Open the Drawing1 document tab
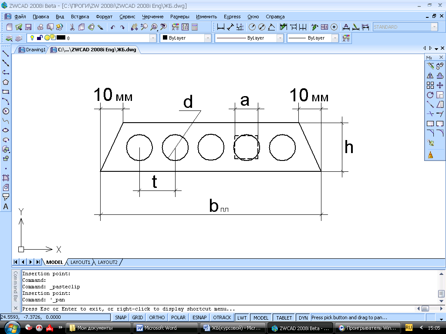This screenshot has width=446, height=334. [x=32, y=50]
